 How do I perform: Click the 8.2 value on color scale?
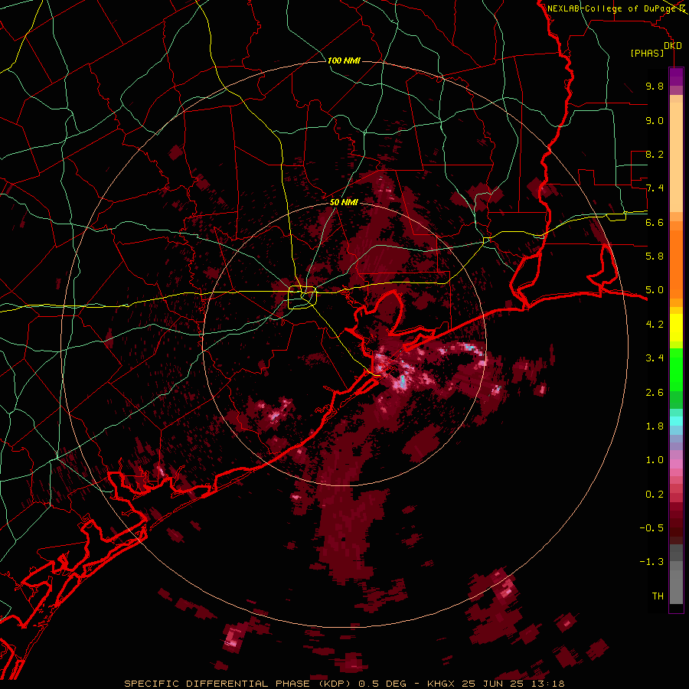coord(655,154)
